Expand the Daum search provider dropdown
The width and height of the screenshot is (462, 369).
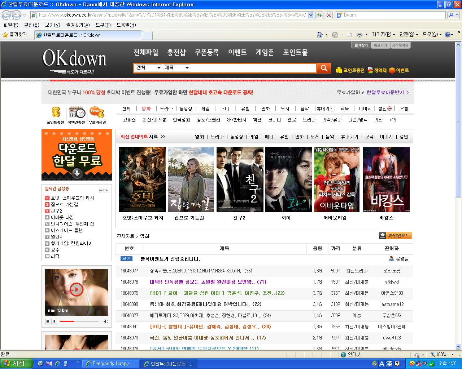(x=458, y=15)
